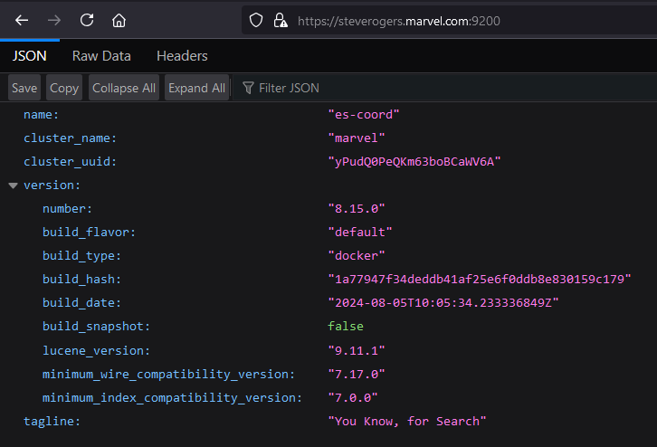Select the "es-coord" value
Viewport: 657px width, 447px height.
tap(363, 114)
